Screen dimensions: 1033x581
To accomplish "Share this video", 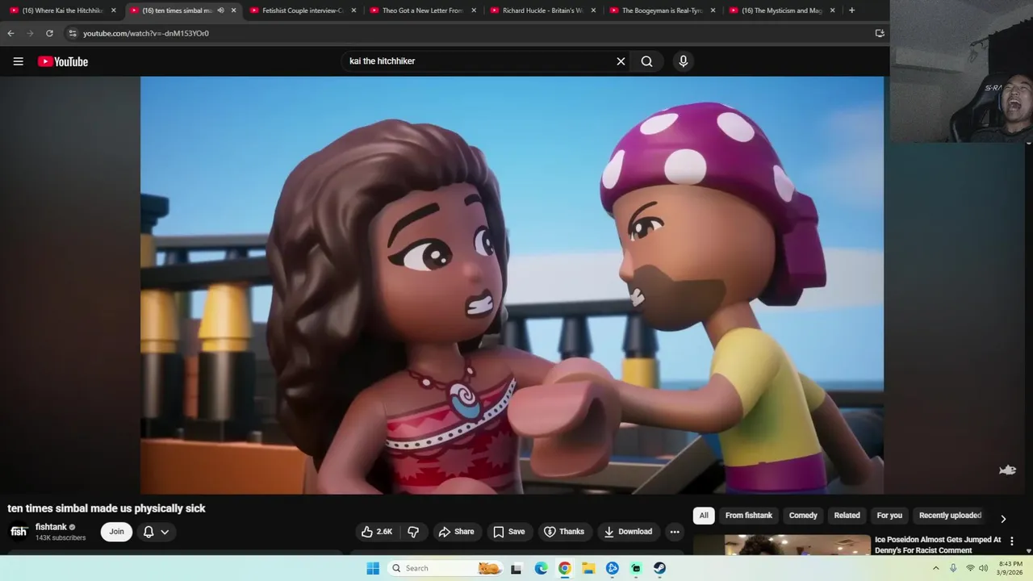I will pos(456,532).
